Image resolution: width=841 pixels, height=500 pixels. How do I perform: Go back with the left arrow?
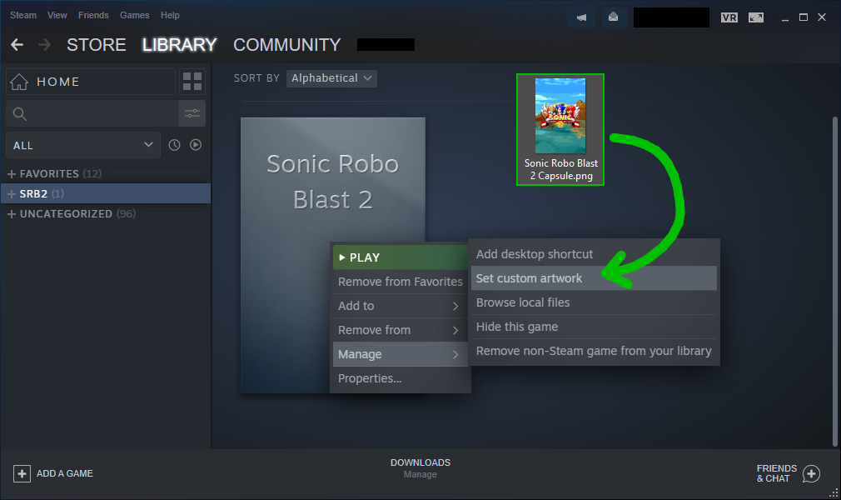17,44
